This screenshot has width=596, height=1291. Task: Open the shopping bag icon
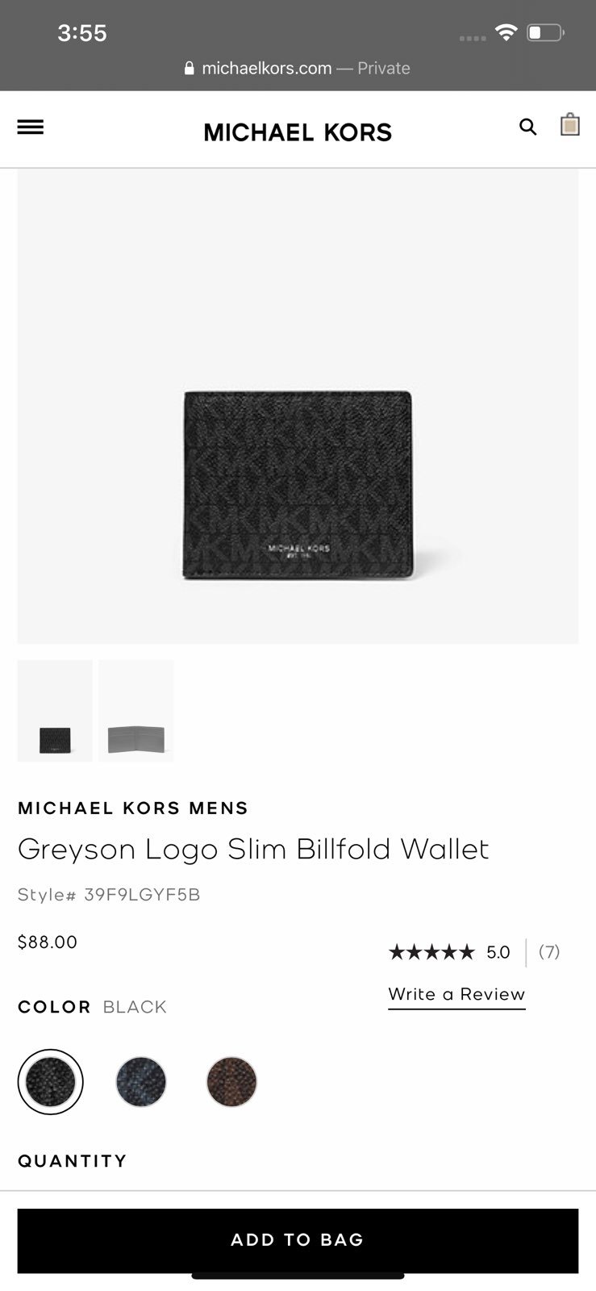tap(570, 125)
